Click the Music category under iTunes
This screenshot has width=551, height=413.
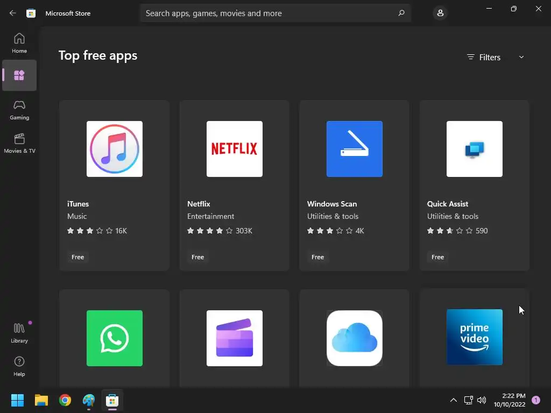(x=77, y=216)
